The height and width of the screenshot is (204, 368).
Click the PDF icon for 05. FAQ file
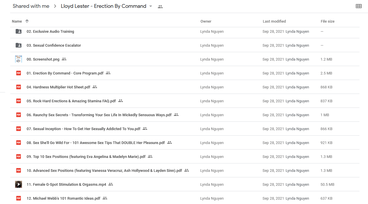pyautogui.click(x=19, y=101)
